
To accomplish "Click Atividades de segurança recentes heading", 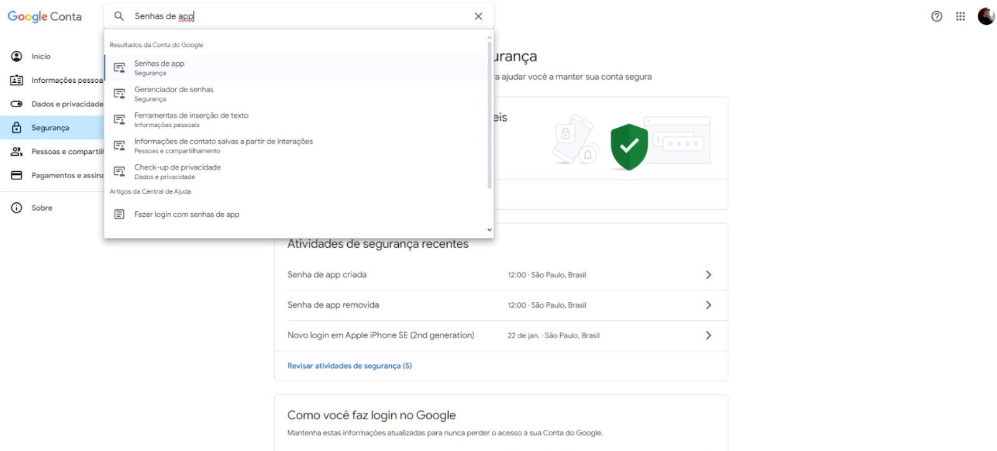I will 378,244.
